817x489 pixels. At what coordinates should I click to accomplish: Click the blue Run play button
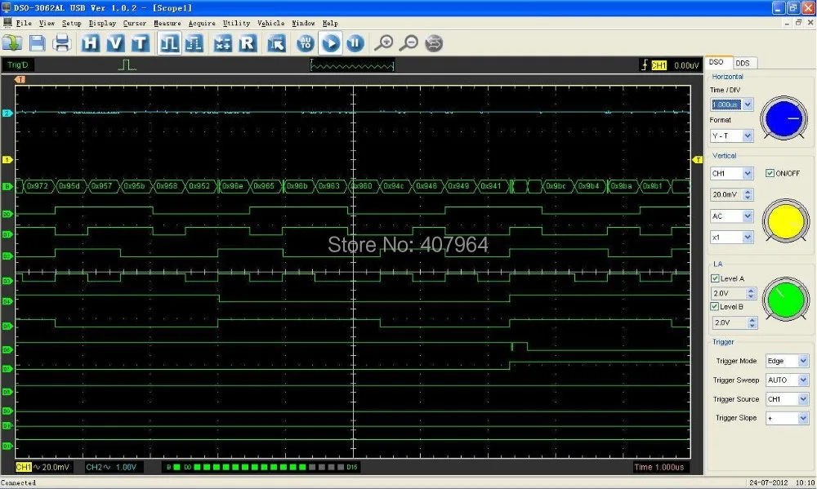[x=331, y=43]
